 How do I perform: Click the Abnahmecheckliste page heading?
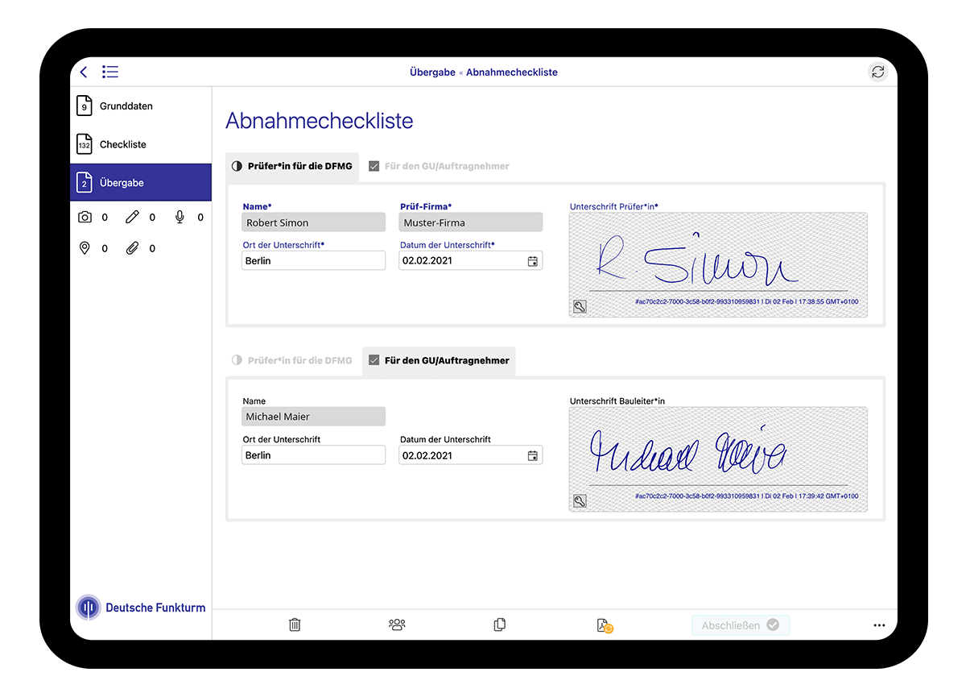coord(319,121)
